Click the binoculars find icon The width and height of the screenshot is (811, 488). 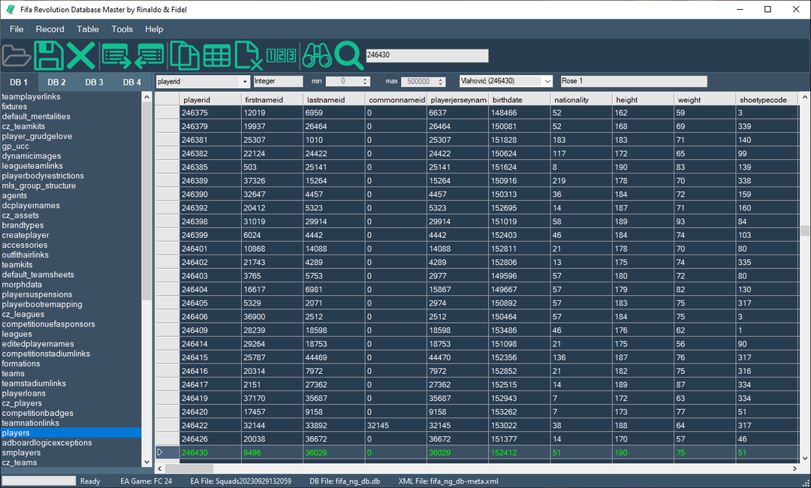coord(316,56)
